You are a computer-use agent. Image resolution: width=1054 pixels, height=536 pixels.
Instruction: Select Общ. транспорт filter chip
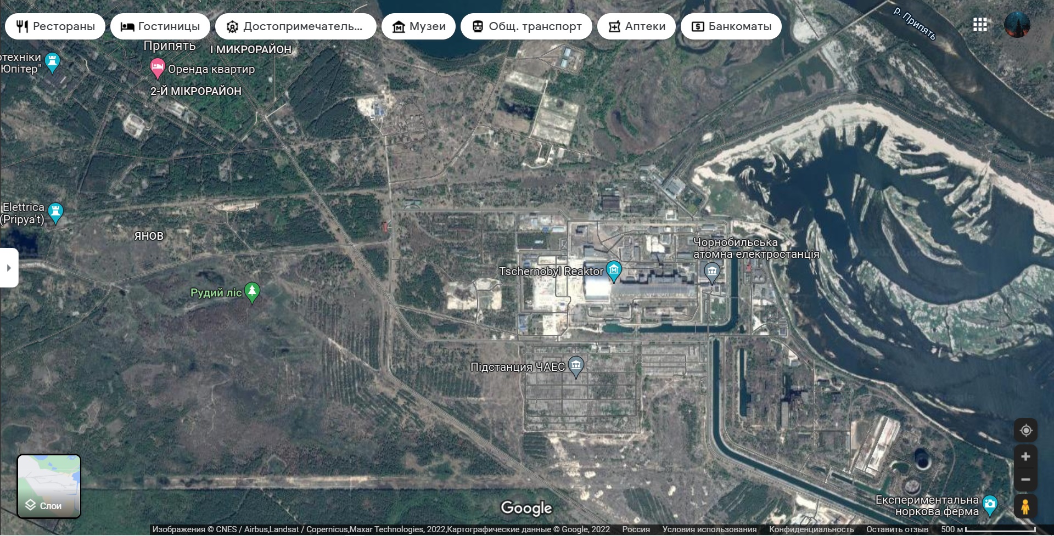526,26
